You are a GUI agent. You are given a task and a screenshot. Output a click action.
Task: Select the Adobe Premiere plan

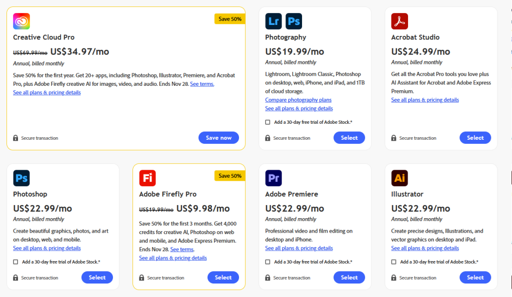pyautogui.click(x=349, y=278)
